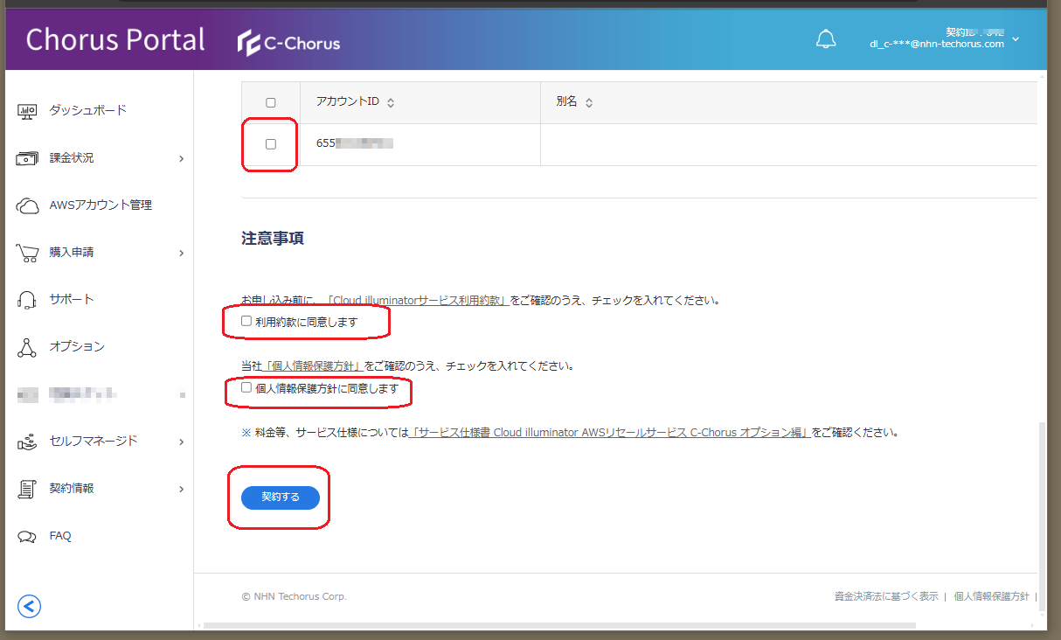The image size is (1061, 640).
Task: Click the AWS account cloud icon
Action: [27, 205]
